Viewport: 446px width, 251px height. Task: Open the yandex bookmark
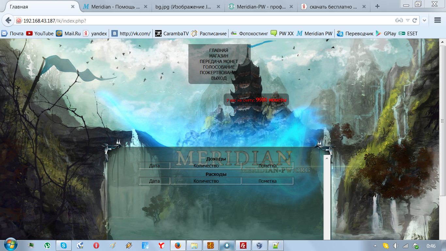(x=95, y=33)
